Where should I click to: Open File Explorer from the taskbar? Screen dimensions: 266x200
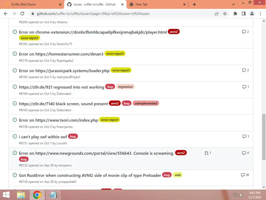[x=21, y=195]
